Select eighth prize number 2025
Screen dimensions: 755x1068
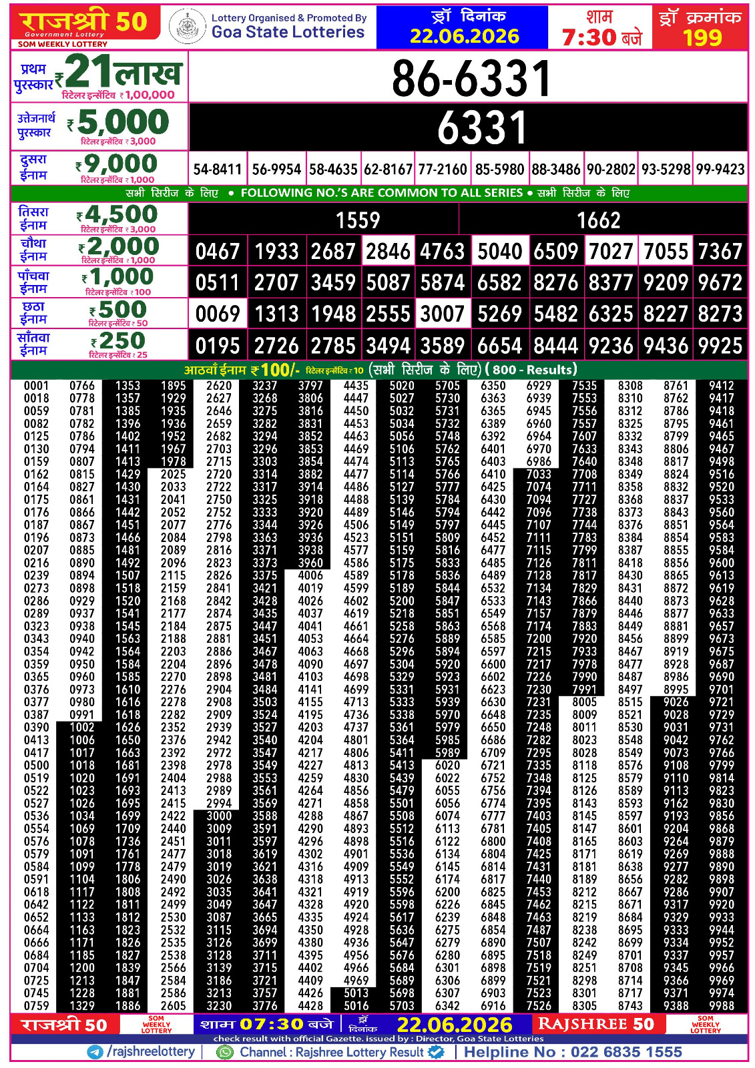(173, 475)
